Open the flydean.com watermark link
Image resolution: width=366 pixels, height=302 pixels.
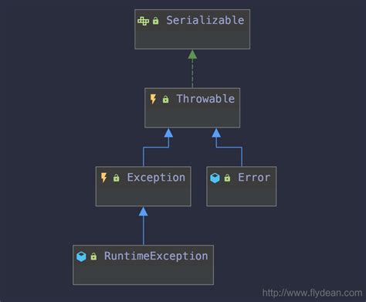pos(312,293)
